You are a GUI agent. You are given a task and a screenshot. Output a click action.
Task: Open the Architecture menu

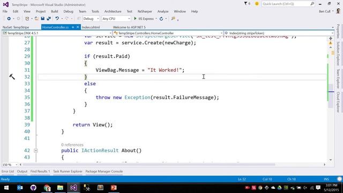pyautogui.click(x=113, y=11)
